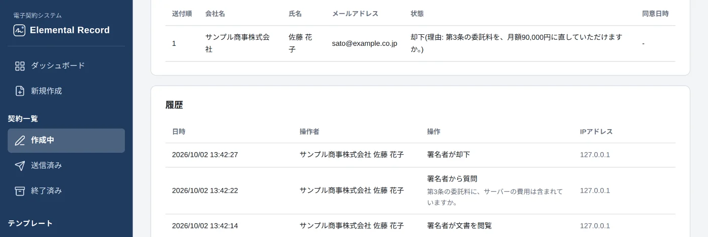The width and height of the screenshot is (708, 237).
Task: Click the テンプレート section heading
Action: point(30,223)
